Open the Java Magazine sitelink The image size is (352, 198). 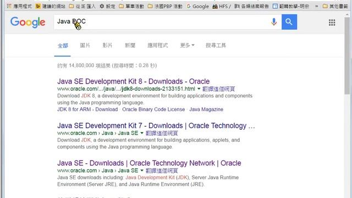(x=206, y=109)
